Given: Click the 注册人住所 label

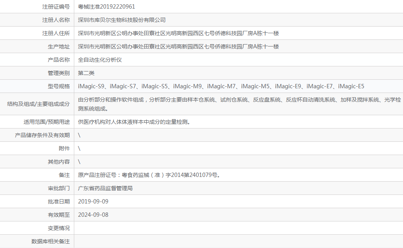Looking at the screenshot, I should (x=56, y=33).
